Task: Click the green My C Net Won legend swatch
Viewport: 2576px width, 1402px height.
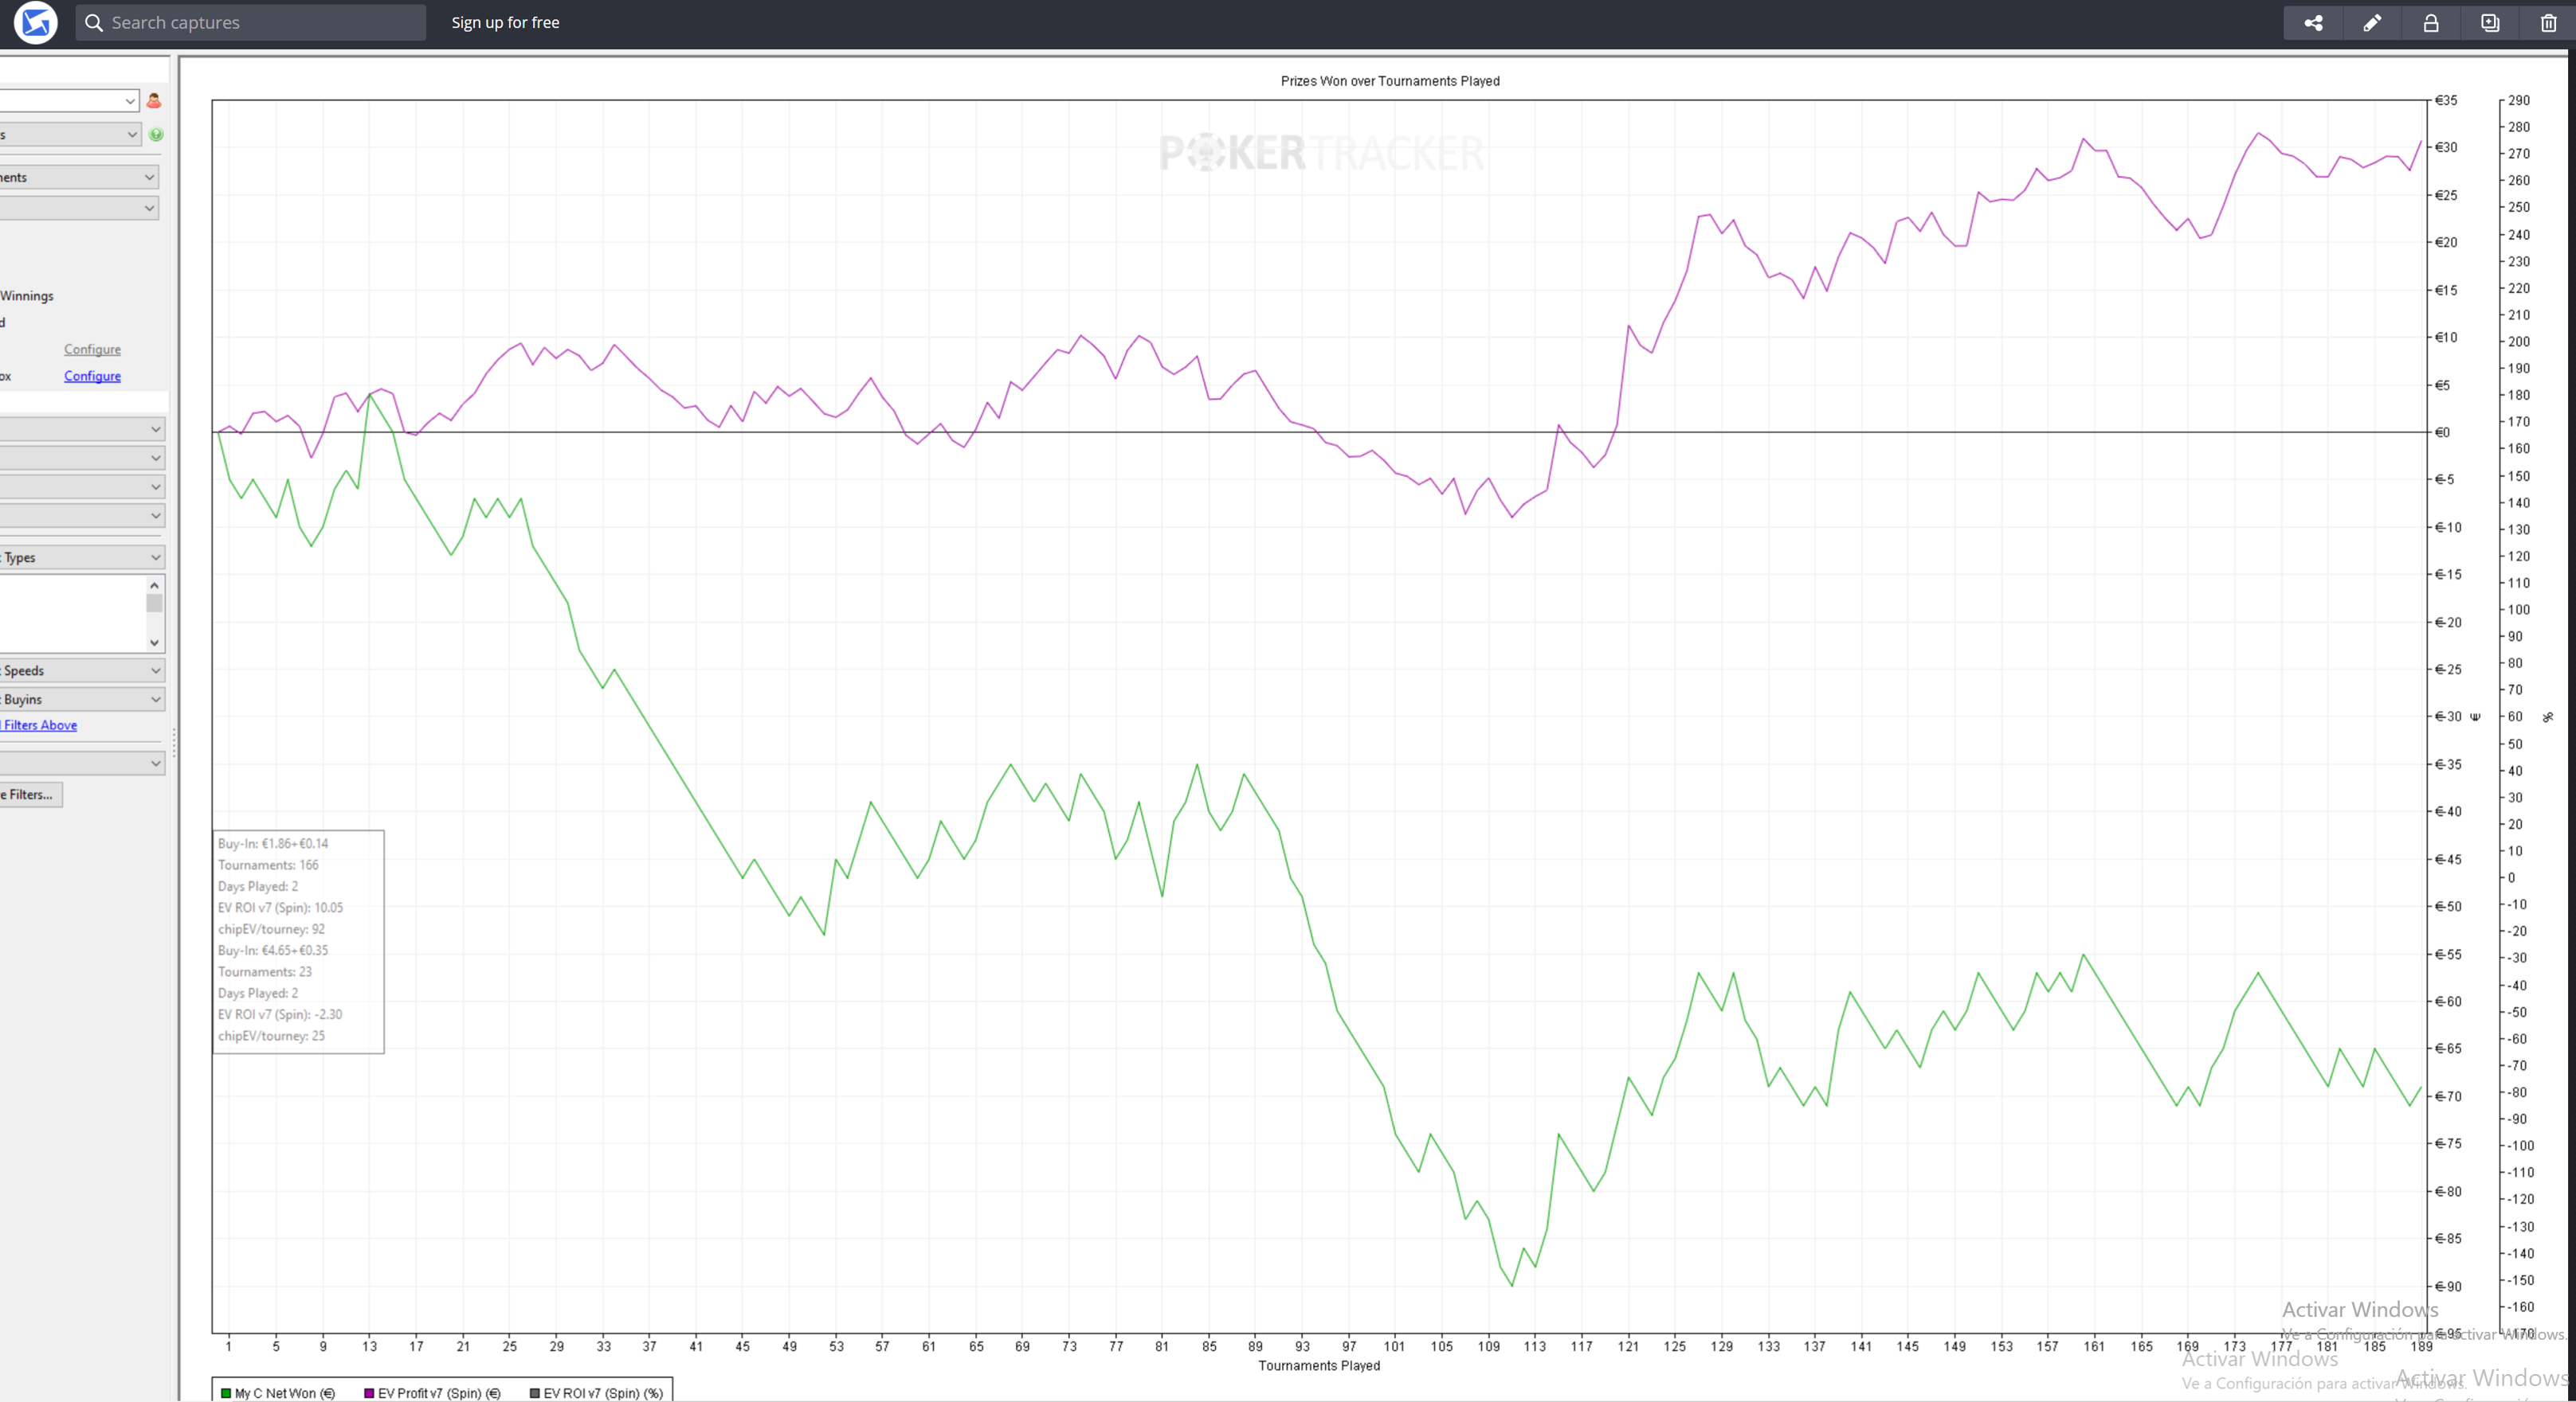Action: [x=226, y=1393]
